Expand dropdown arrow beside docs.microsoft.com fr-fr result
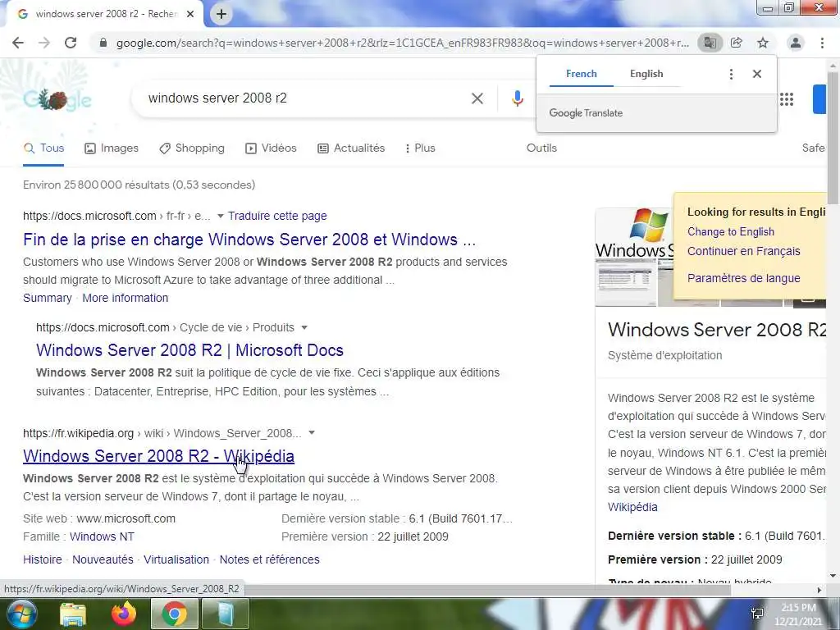Viewport: 840px width, 630px height. pyautogui.click(x=220, y=216)
